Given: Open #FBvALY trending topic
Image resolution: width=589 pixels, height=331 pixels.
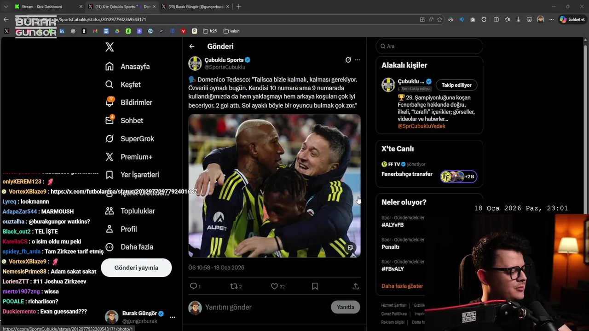Looking at the screenshot, I should (x=393, y=269).
